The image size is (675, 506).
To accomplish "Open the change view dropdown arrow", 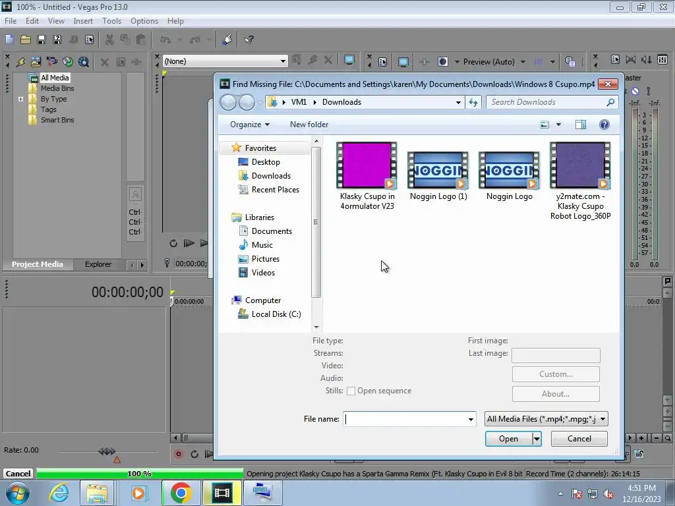I will 558,125.
